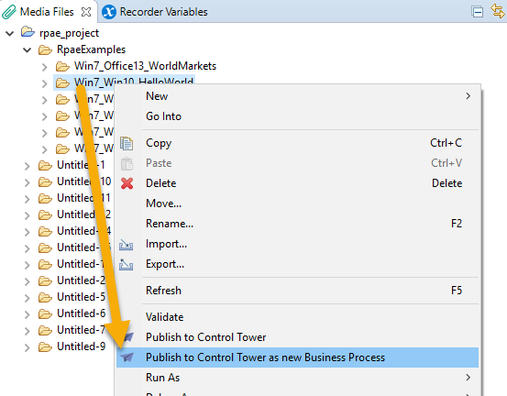Click the Export icon in menu
The width and height of the screenshot is (507, 396).
(x=126, y=264)
